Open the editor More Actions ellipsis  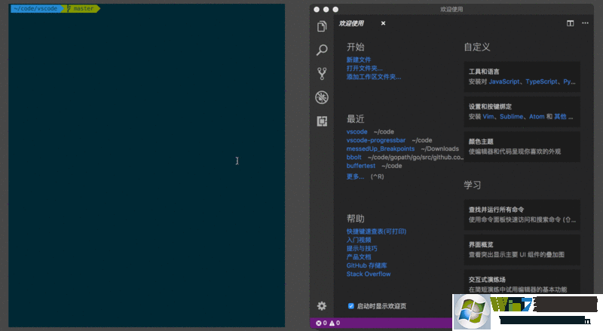point(585,23)
